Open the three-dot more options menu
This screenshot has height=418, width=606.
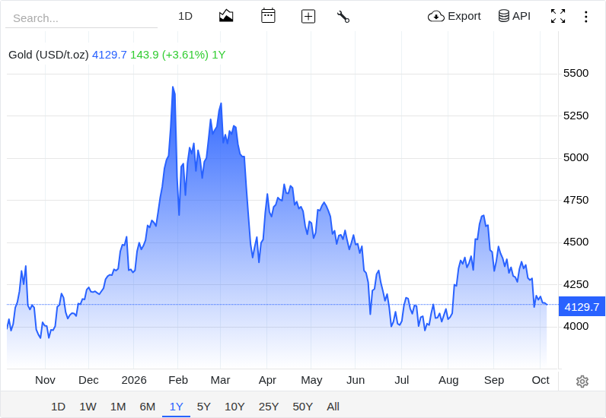pos(586,17)
